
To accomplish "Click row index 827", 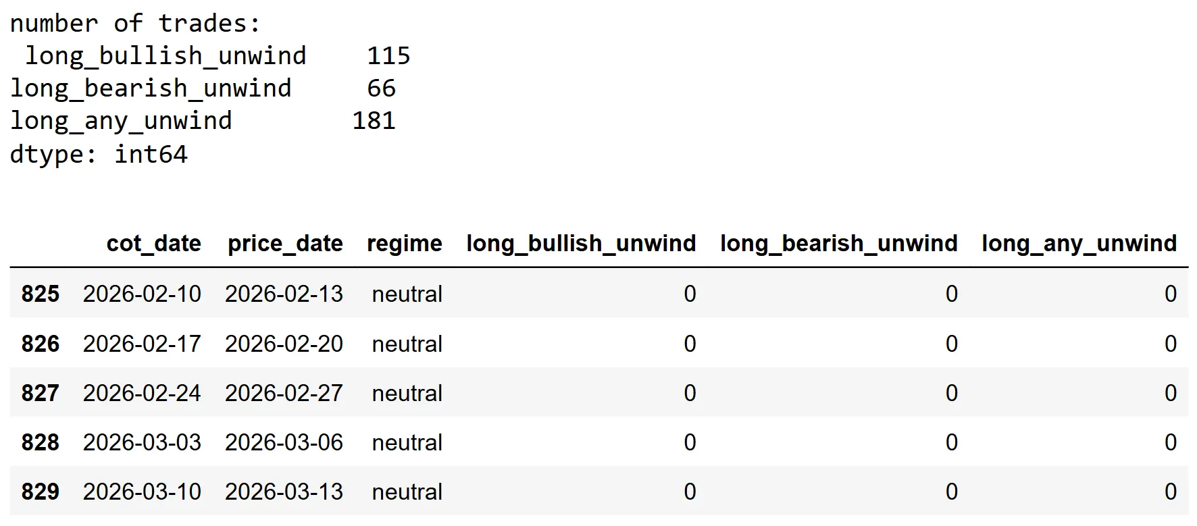I will coord(40,393).
